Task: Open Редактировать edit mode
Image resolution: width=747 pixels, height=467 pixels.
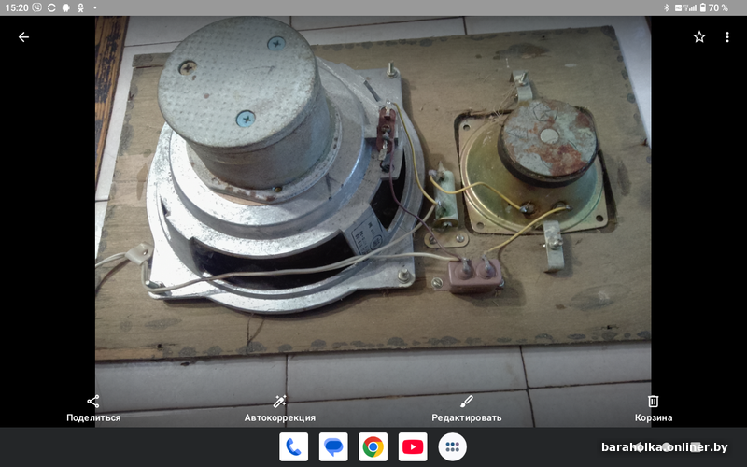Action: (x=466, y=409)
